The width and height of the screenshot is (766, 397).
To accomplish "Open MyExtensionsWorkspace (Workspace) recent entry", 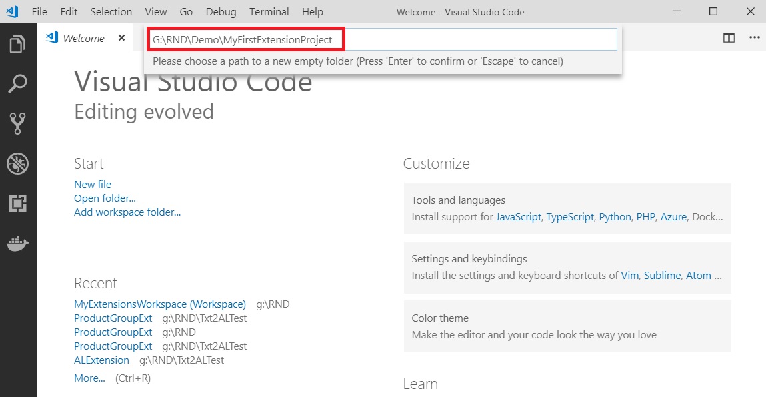I will (x=160, y=304).
